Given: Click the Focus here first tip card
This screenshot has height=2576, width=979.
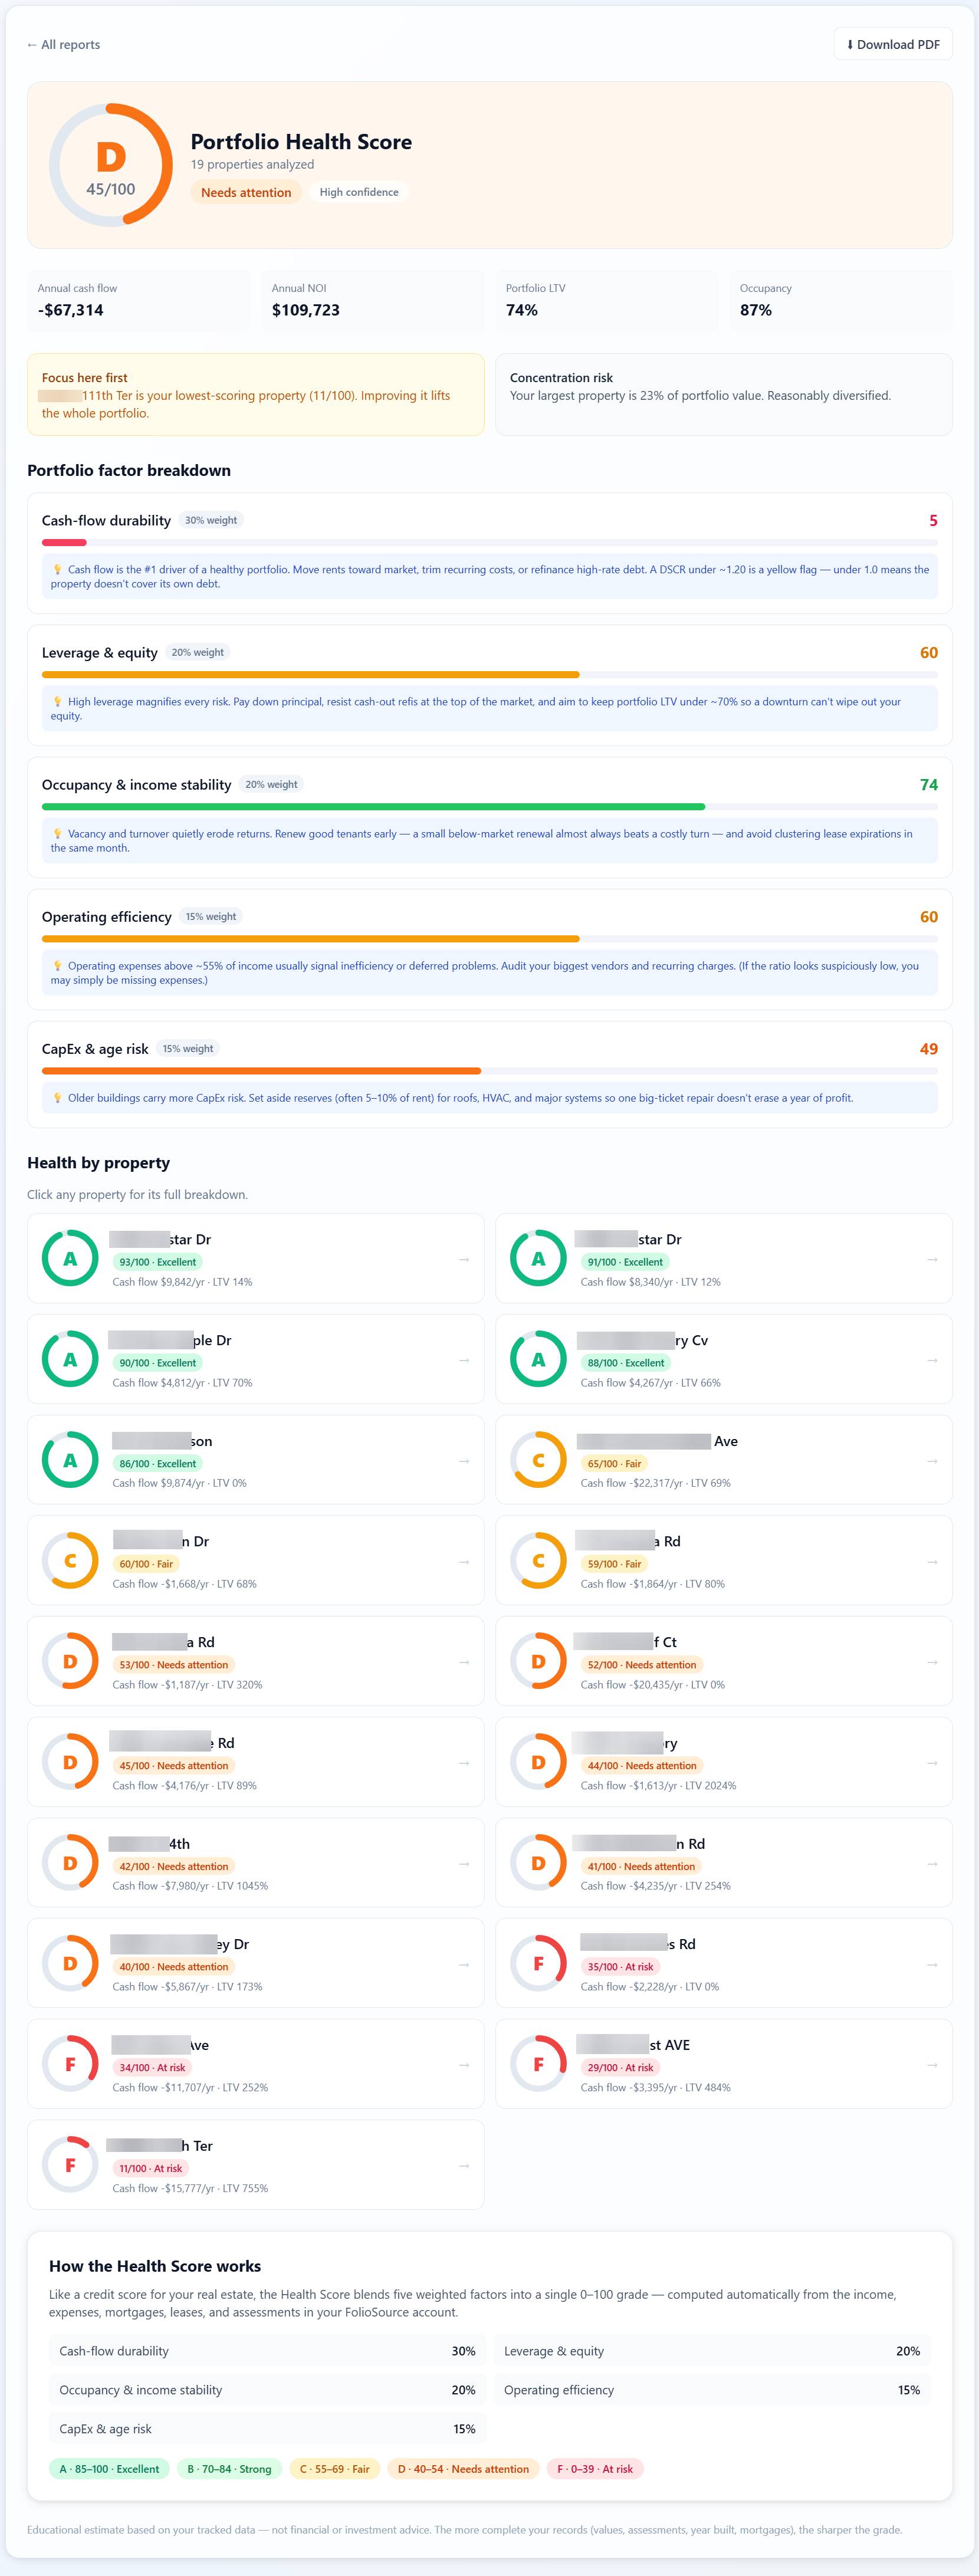Looking at the screenshot, I should click(x=255, y=394).
